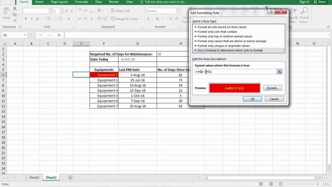Click OK in Edit Formatting Rule dialog
This screenshot has width=332, height=187.
click(253, 99)
